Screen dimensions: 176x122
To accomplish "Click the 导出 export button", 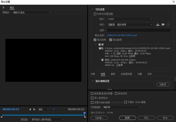I will coord(146,118).
